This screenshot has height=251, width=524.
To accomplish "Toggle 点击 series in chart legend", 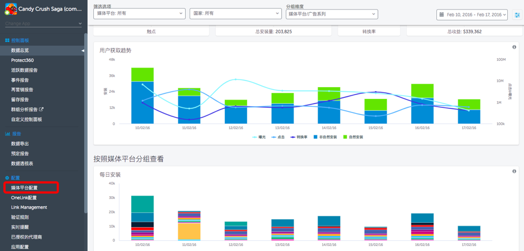I will pos(278,137).
